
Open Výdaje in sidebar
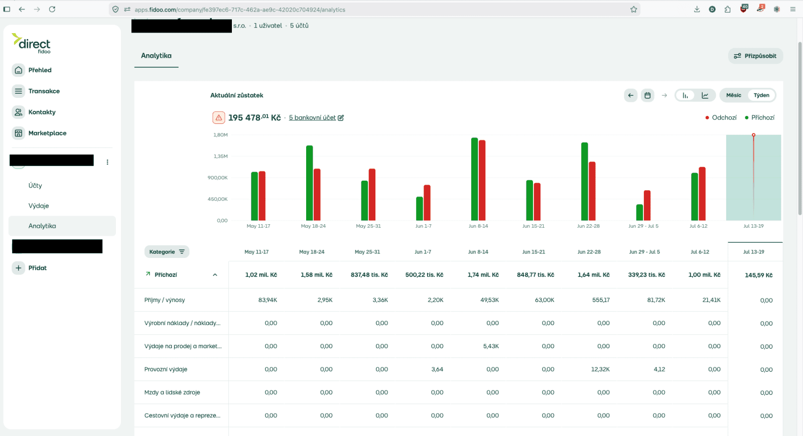point(39,206)
